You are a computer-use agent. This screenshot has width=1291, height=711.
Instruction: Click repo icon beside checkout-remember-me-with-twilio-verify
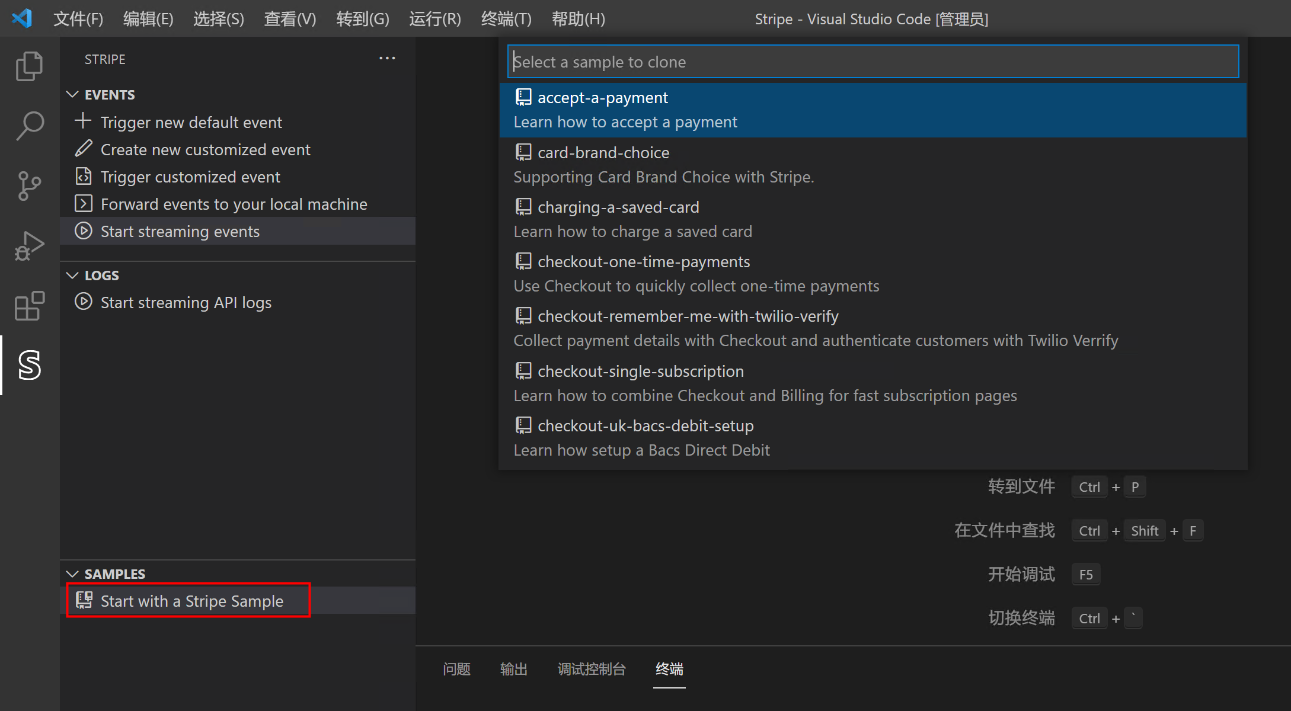click(x=523, y=316)
